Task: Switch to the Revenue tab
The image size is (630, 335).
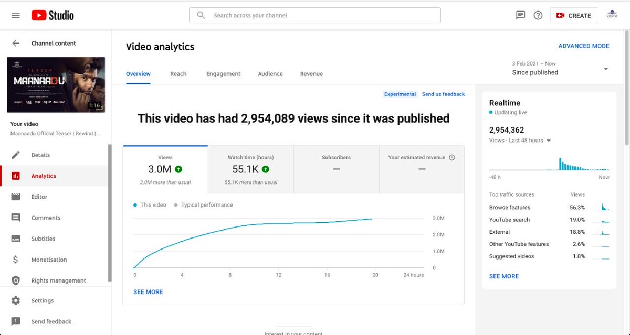Action: click(x=311, y=74)
